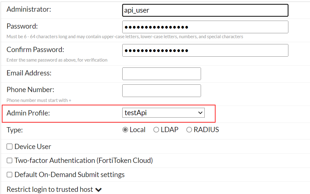
Task: Open the Admin Profile dropdown
Action: (x=163, y=113)
